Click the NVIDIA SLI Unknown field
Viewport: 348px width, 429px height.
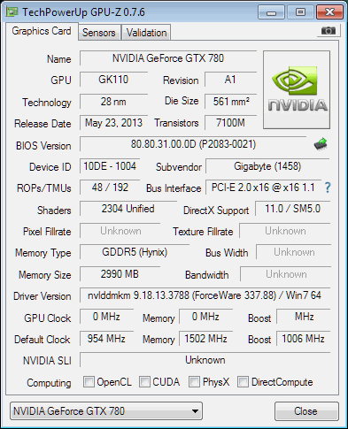[205, 360]
